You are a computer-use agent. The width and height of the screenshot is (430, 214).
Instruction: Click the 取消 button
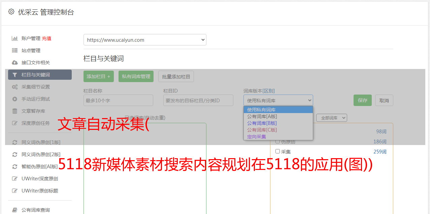coord(384,100)
